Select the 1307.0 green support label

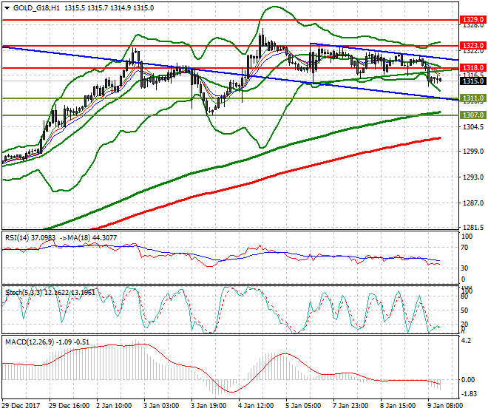(473, 115)
